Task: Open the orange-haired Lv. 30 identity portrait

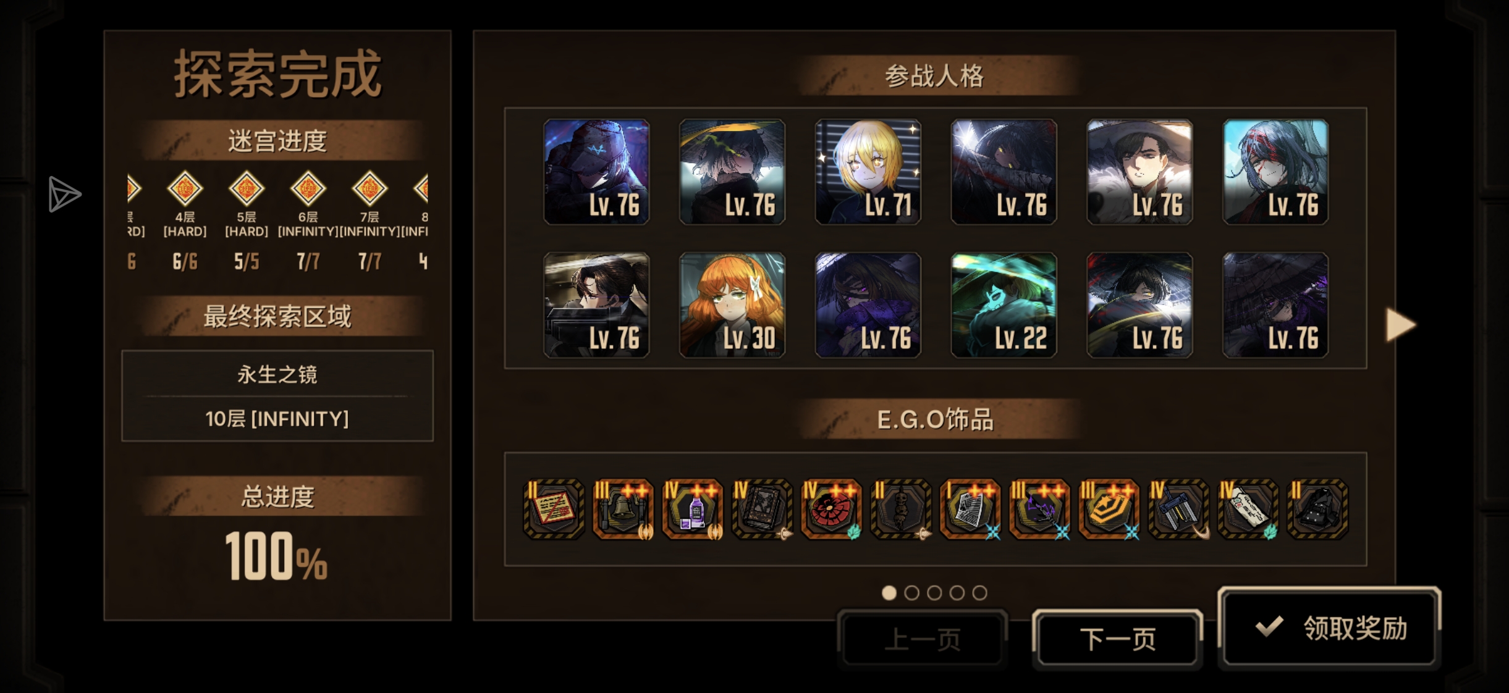Action: pos(732,304)
